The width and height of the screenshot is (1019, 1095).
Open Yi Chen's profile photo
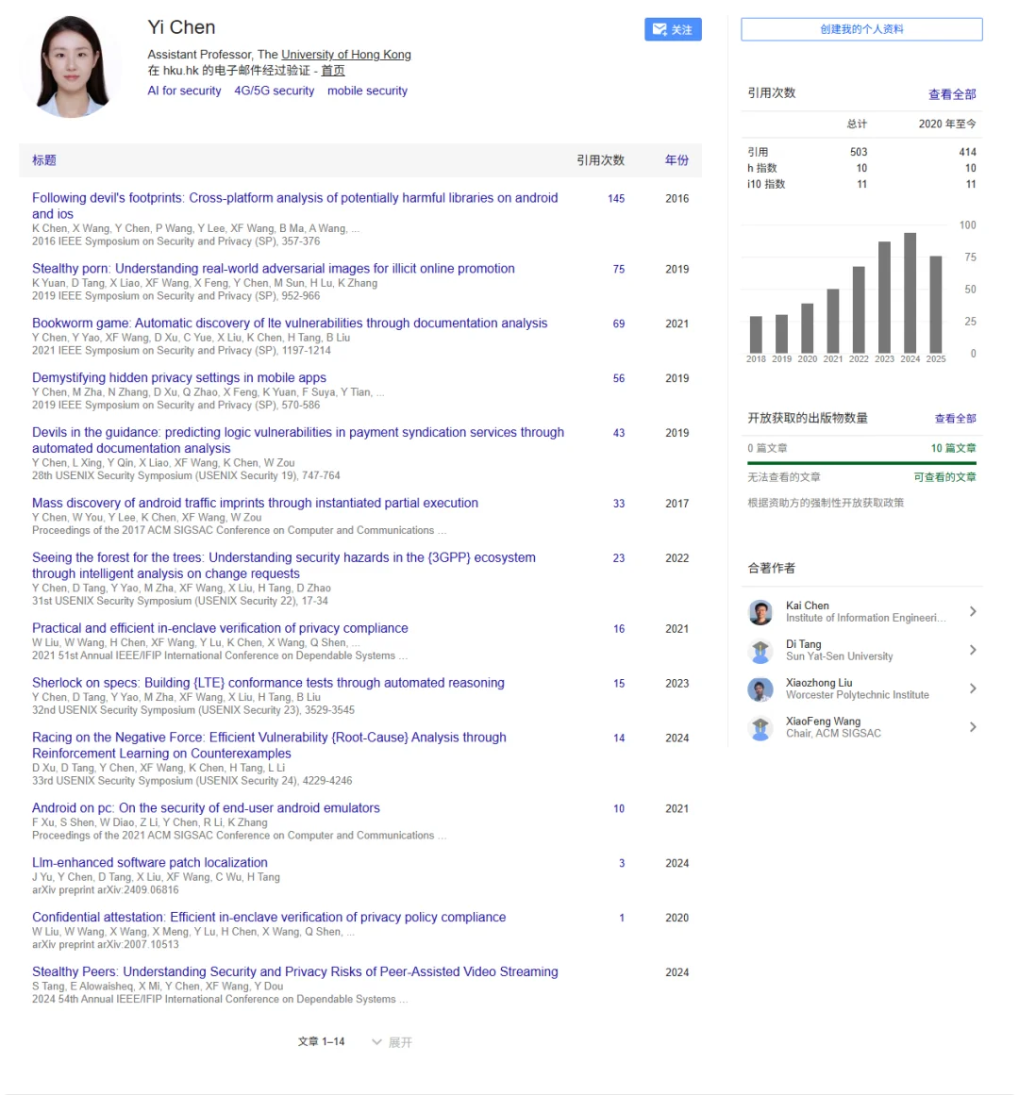[72, 67]
